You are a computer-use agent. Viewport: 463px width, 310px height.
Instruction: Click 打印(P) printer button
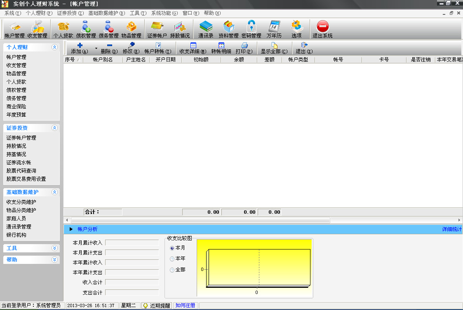click(244, 48)
